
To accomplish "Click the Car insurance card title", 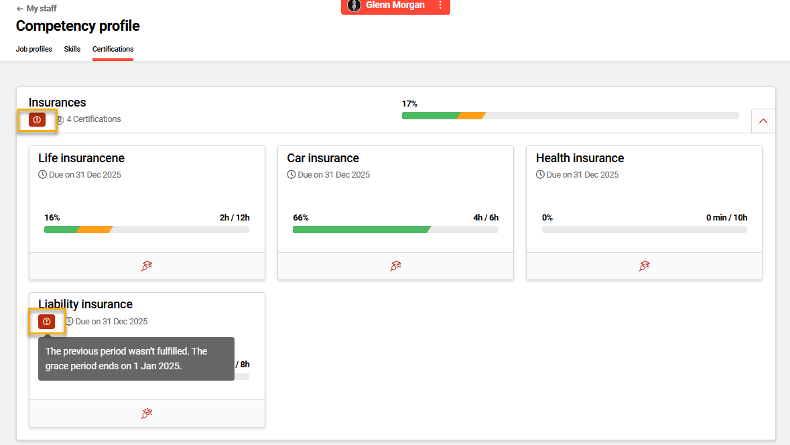I will click(323, 158).
